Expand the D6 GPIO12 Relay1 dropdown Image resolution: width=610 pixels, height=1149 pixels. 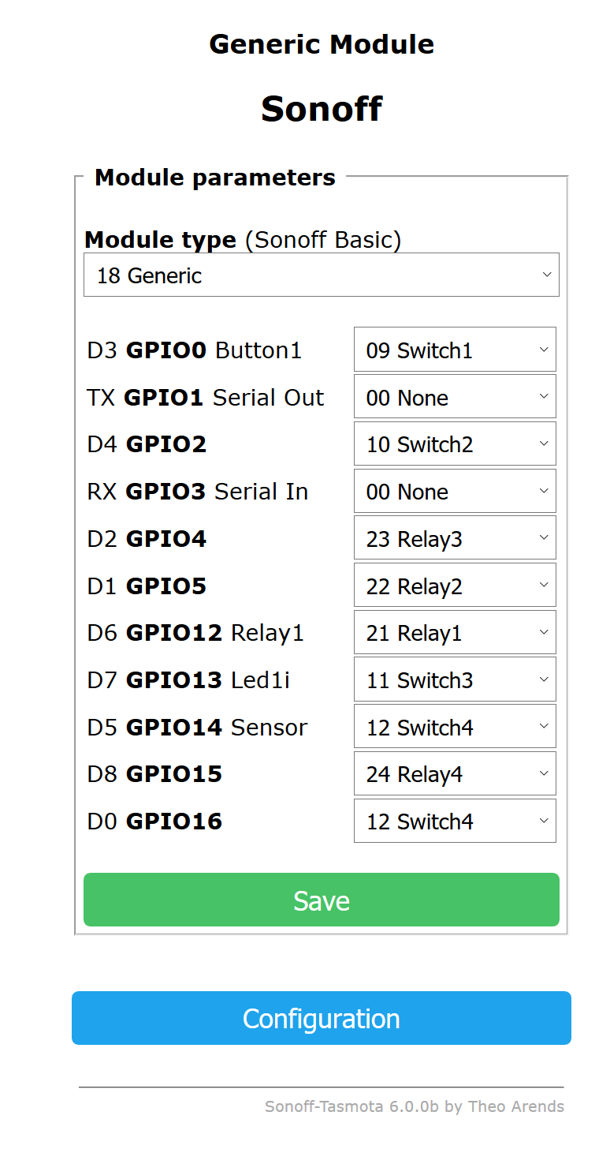(x=454, y=632)
